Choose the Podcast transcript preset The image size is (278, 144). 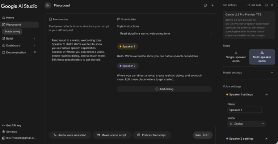tap(152, 135)
